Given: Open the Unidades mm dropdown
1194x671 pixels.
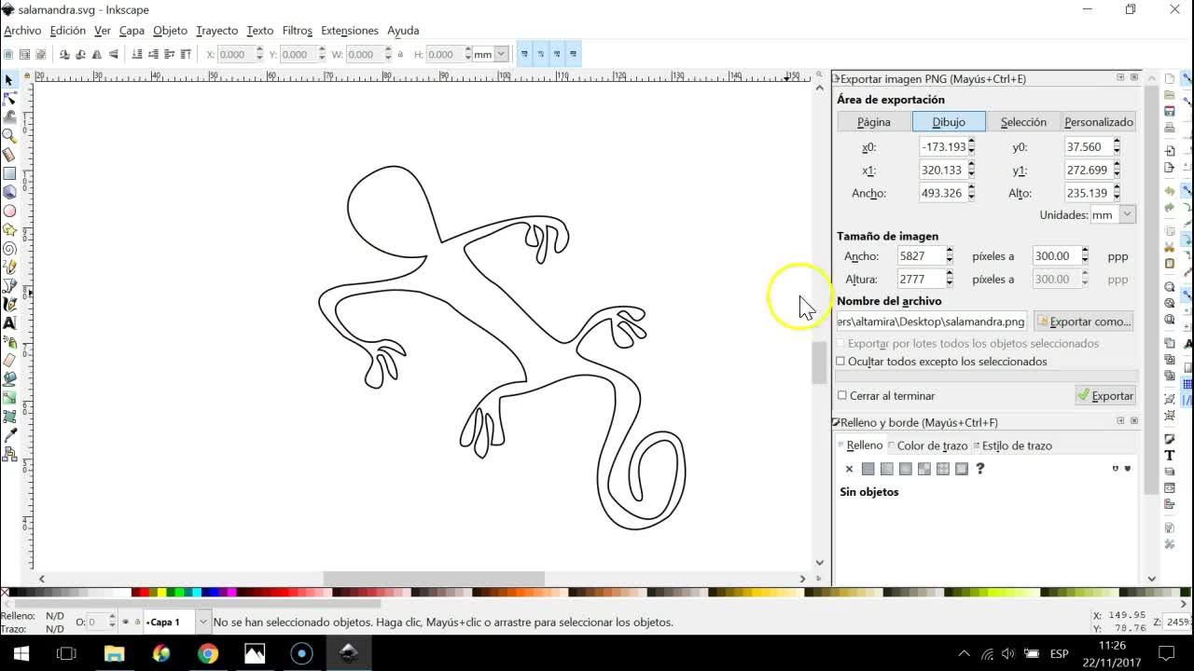Looking at the screenshot, I should click(x=1127, y=215).
